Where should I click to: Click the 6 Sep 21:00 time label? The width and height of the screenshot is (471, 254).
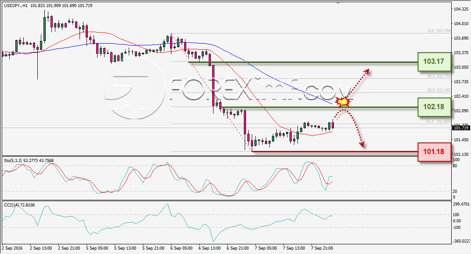pyautogui.click(x=238, y=248)
